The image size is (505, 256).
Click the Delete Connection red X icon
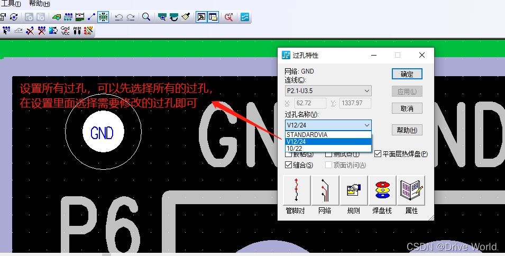pyautogui.click(x=30, y=31)
